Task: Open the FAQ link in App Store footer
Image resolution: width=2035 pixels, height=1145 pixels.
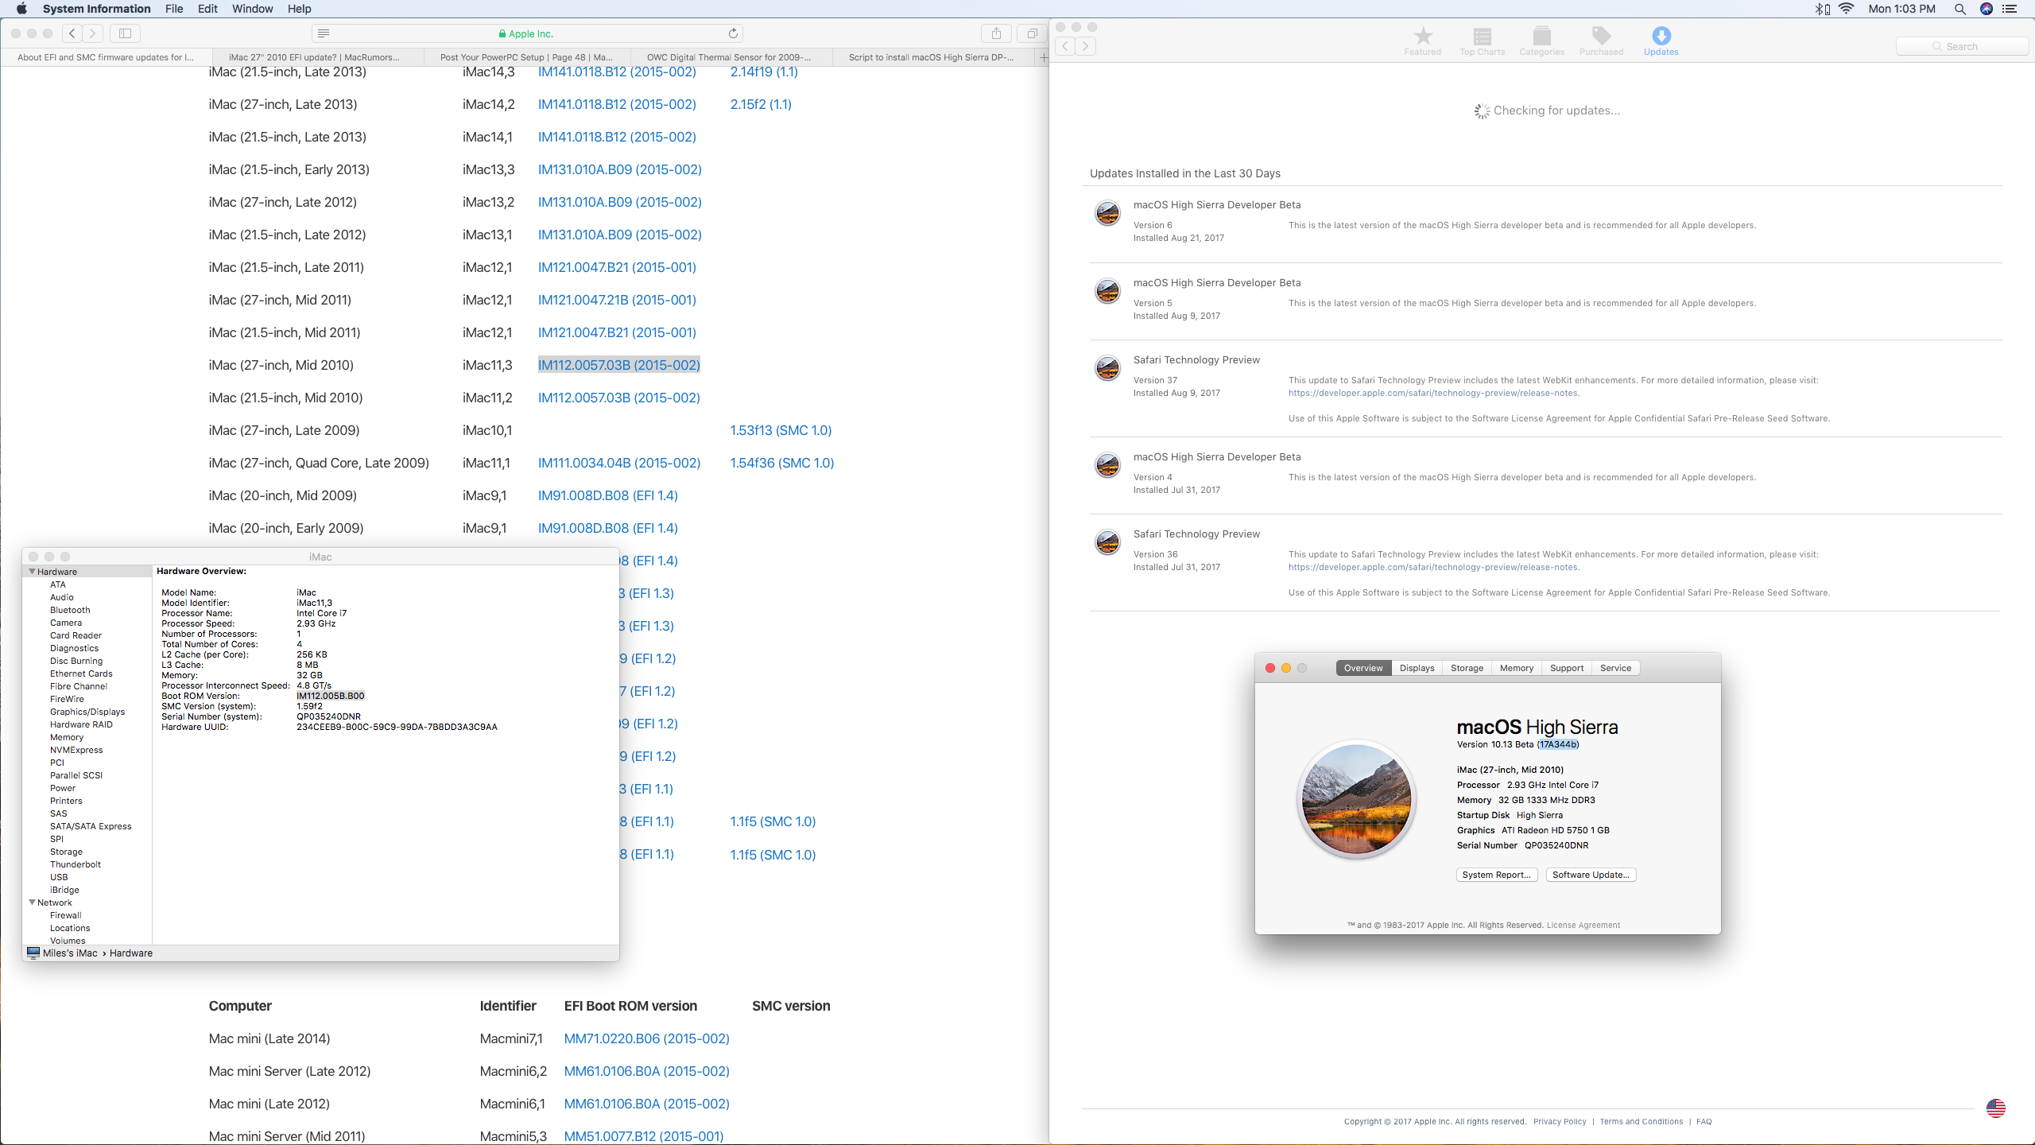Action: [1704, 1121]
